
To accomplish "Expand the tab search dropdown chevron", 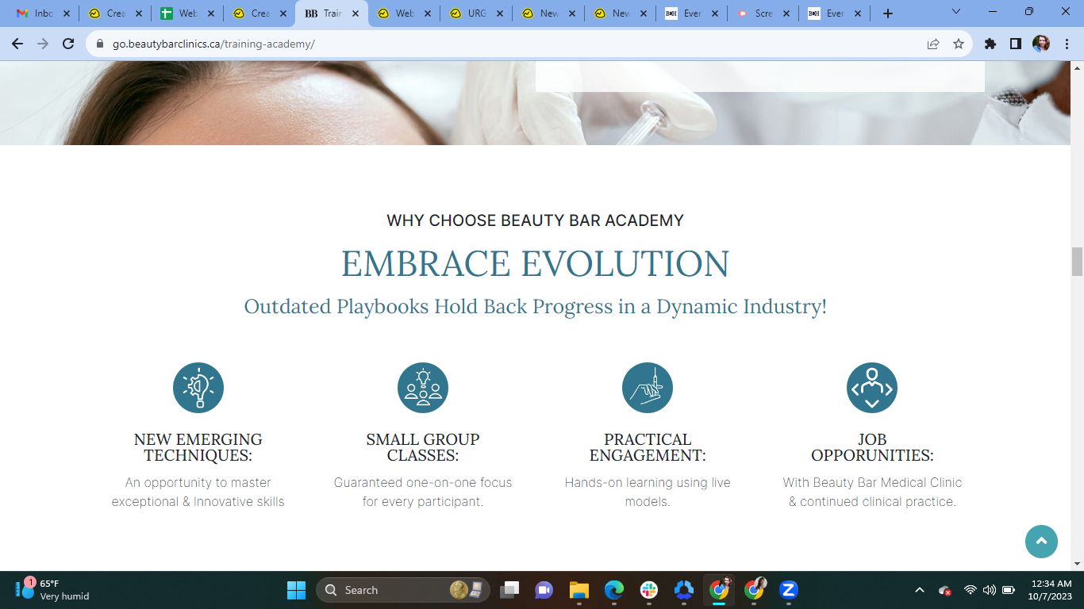I will tap(956, 12).
